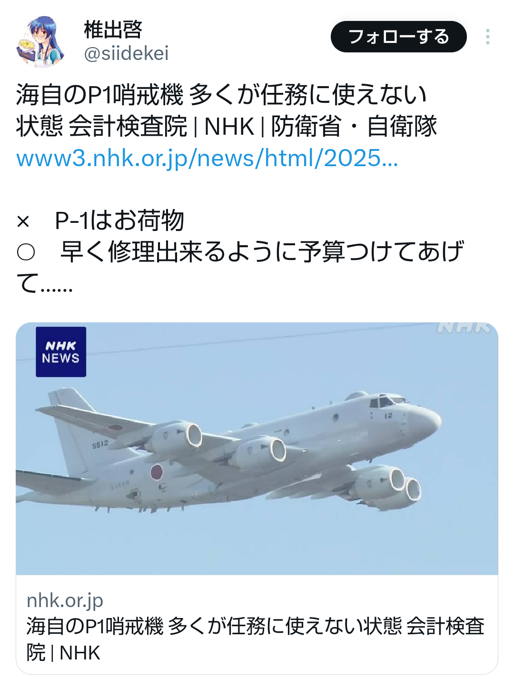Select the display name 椎出啓
The image size is (514, 679).
[x=113, y=30]
